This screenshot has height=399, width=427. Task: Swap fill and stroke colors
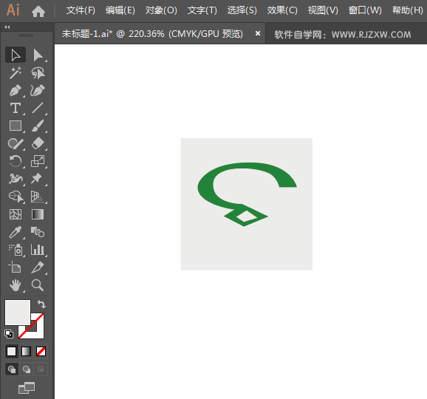tap(41, 304)
